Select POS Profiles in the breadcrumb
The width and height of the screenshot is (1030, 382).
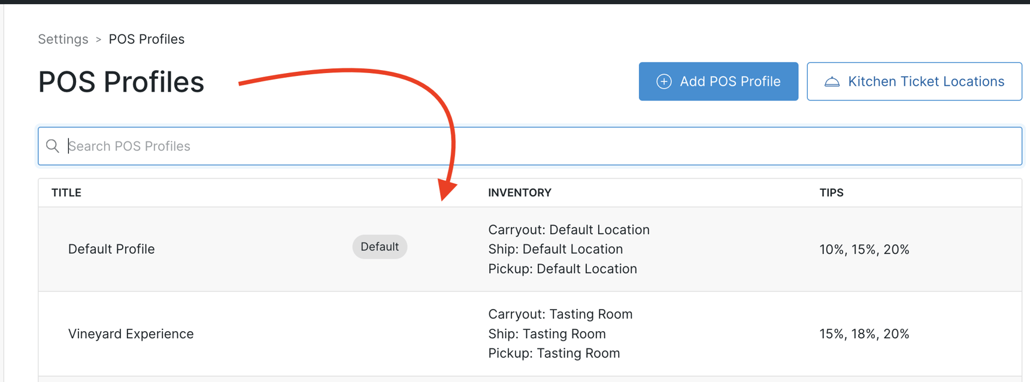tap(146, 40)
